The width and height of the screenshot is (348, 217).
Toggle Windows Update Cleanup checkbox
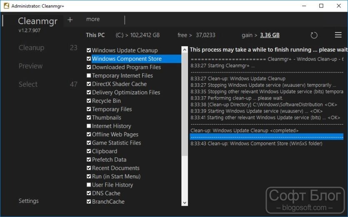point(89,50)
